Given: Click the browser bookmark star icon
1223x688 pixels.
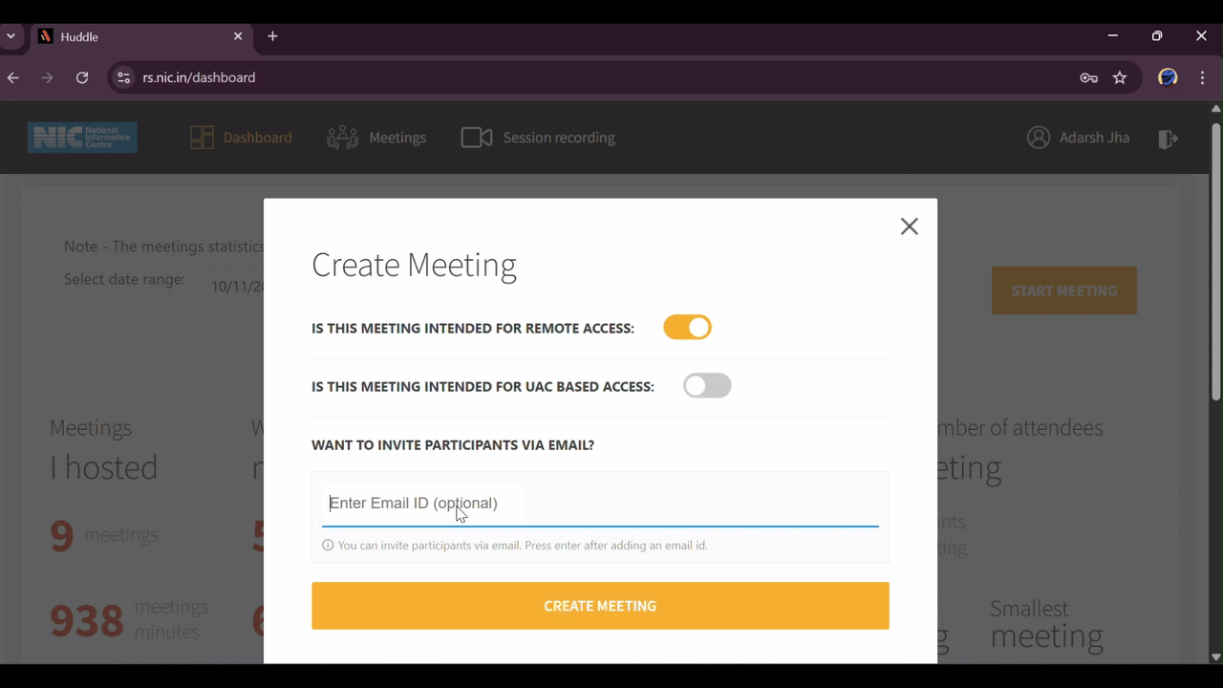Looking at the screenshot, I should click(1120, 77).
